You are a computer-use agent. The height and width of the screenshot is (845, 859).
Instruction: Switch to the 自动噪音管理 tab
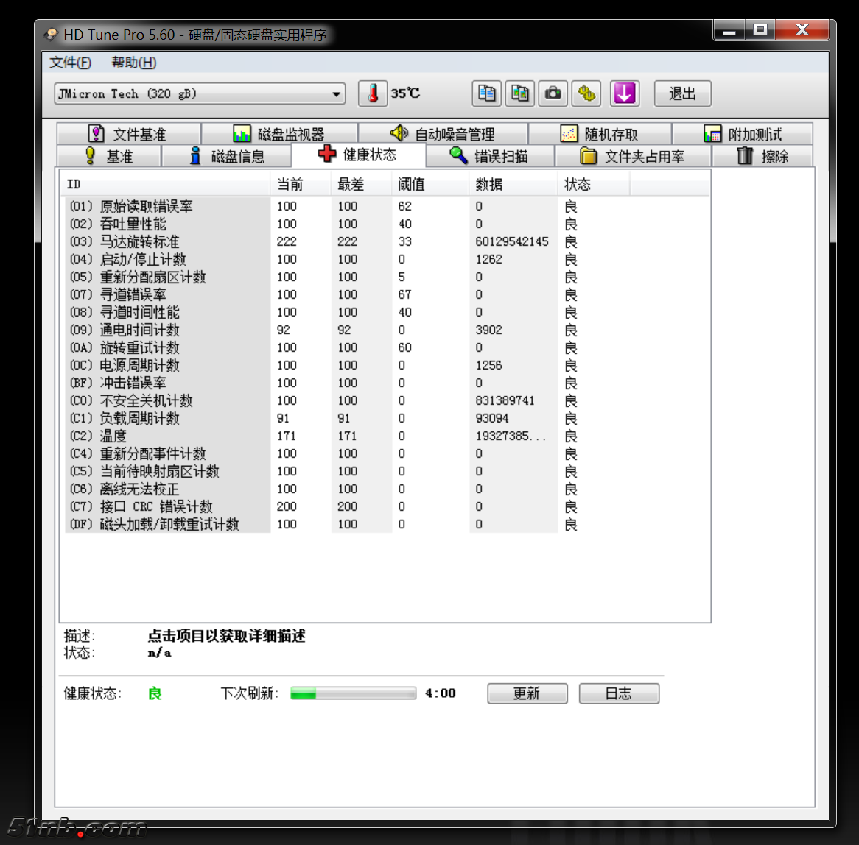coord(443,134)
